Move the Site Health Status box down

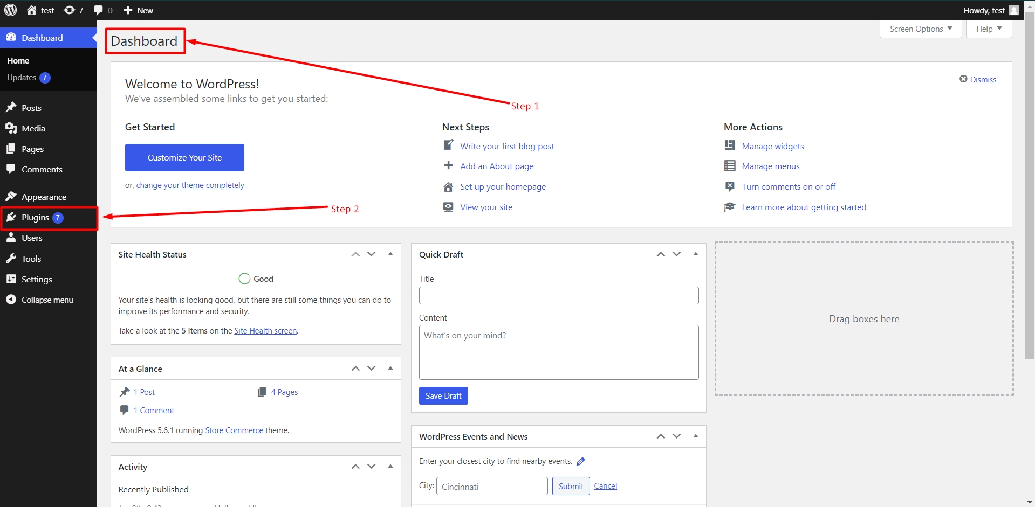372,254
